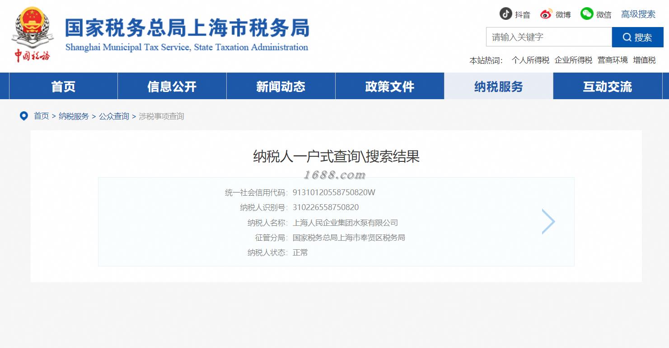
Task: Open the Douyin (抖音) icon
Action: pos(505,14)
